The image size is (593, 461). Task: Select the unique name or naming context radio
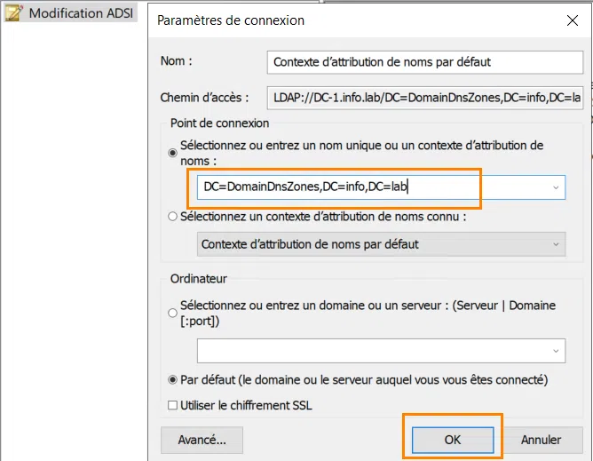point(173,153)
